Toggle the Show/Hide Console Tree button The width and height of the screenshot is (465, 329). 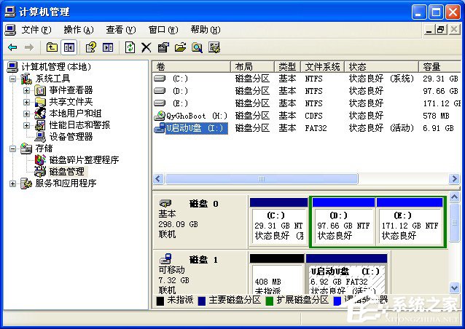point(69,47)
